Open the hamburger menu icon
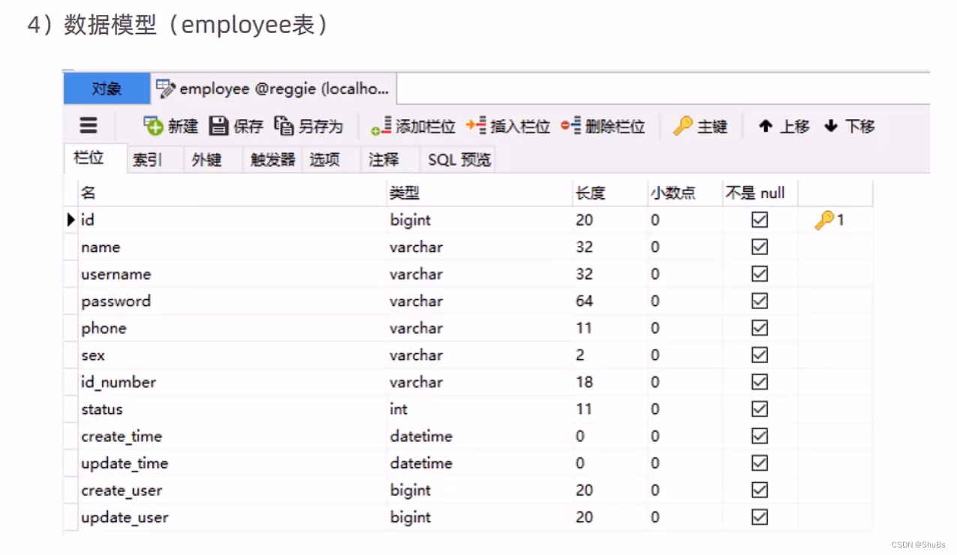The image size is (957, 555). point(89,125)
